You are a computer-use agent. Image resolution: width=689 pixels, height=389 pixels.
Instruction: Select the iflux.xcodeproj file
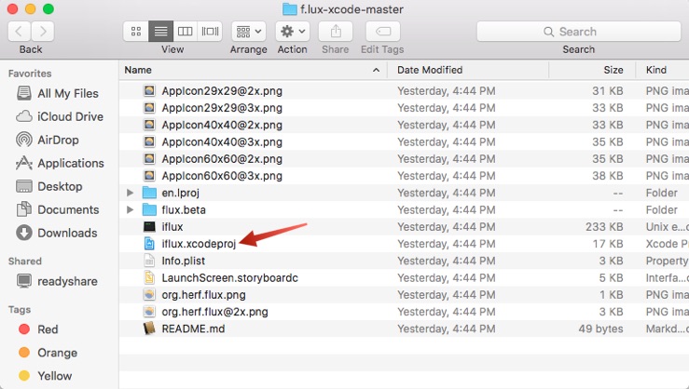(199, 243)
